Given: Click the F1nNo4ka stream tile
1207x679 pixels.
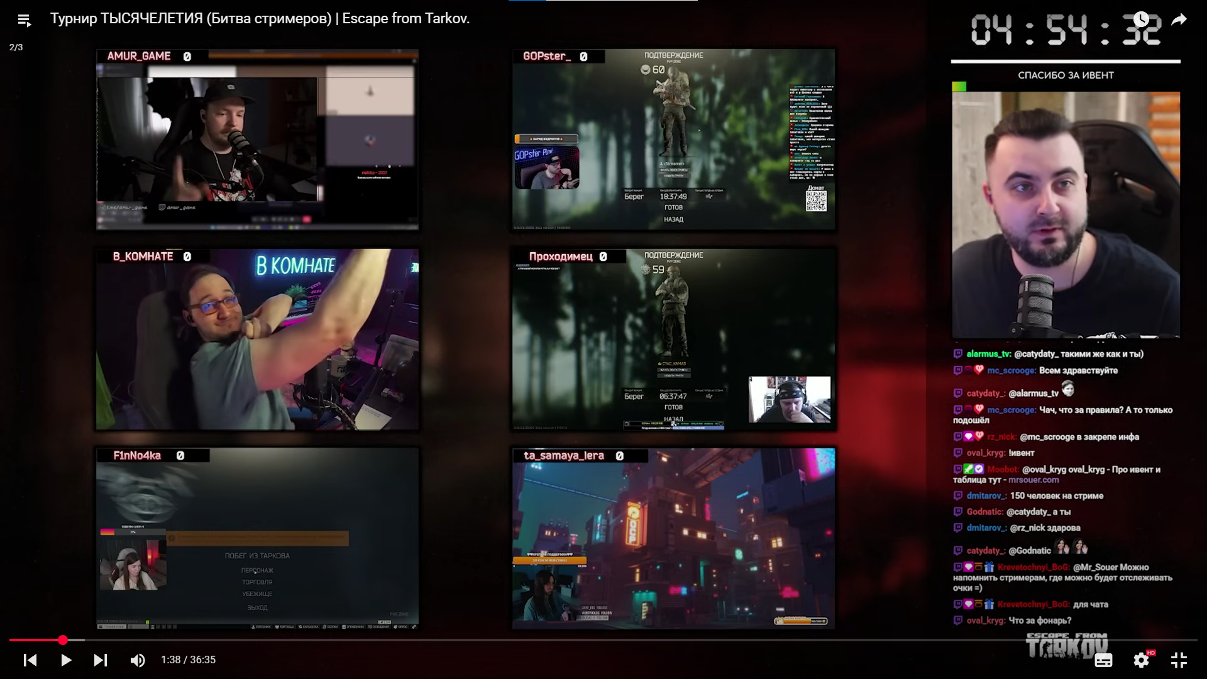Looking at the screenshot, I should click(257, 539).
